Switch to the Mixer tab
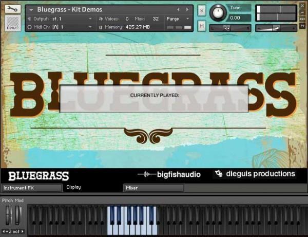This screenshot has width=308, height=237. [153, 188]
